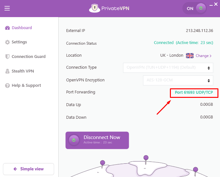The image size is (220, 177).
Task: Toggle the VPN ON power switch
Action: (x=201, y=8)
